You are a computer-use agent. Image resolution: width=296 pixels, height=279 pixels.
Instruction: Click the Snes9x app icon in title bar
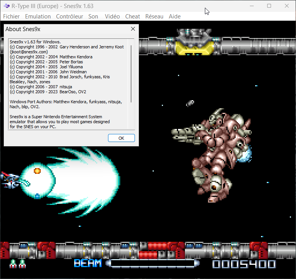(x=6, y=6)
